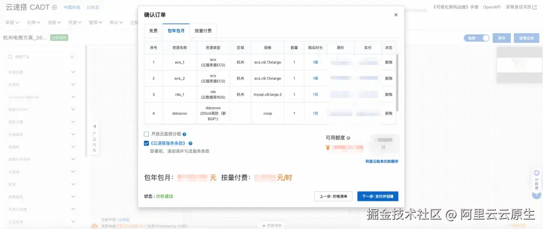This screenshot has height=229, width=543.
Task: Click the ecs.c6.13xlarge spec in ecs_1 row
Action: (267, 63)
